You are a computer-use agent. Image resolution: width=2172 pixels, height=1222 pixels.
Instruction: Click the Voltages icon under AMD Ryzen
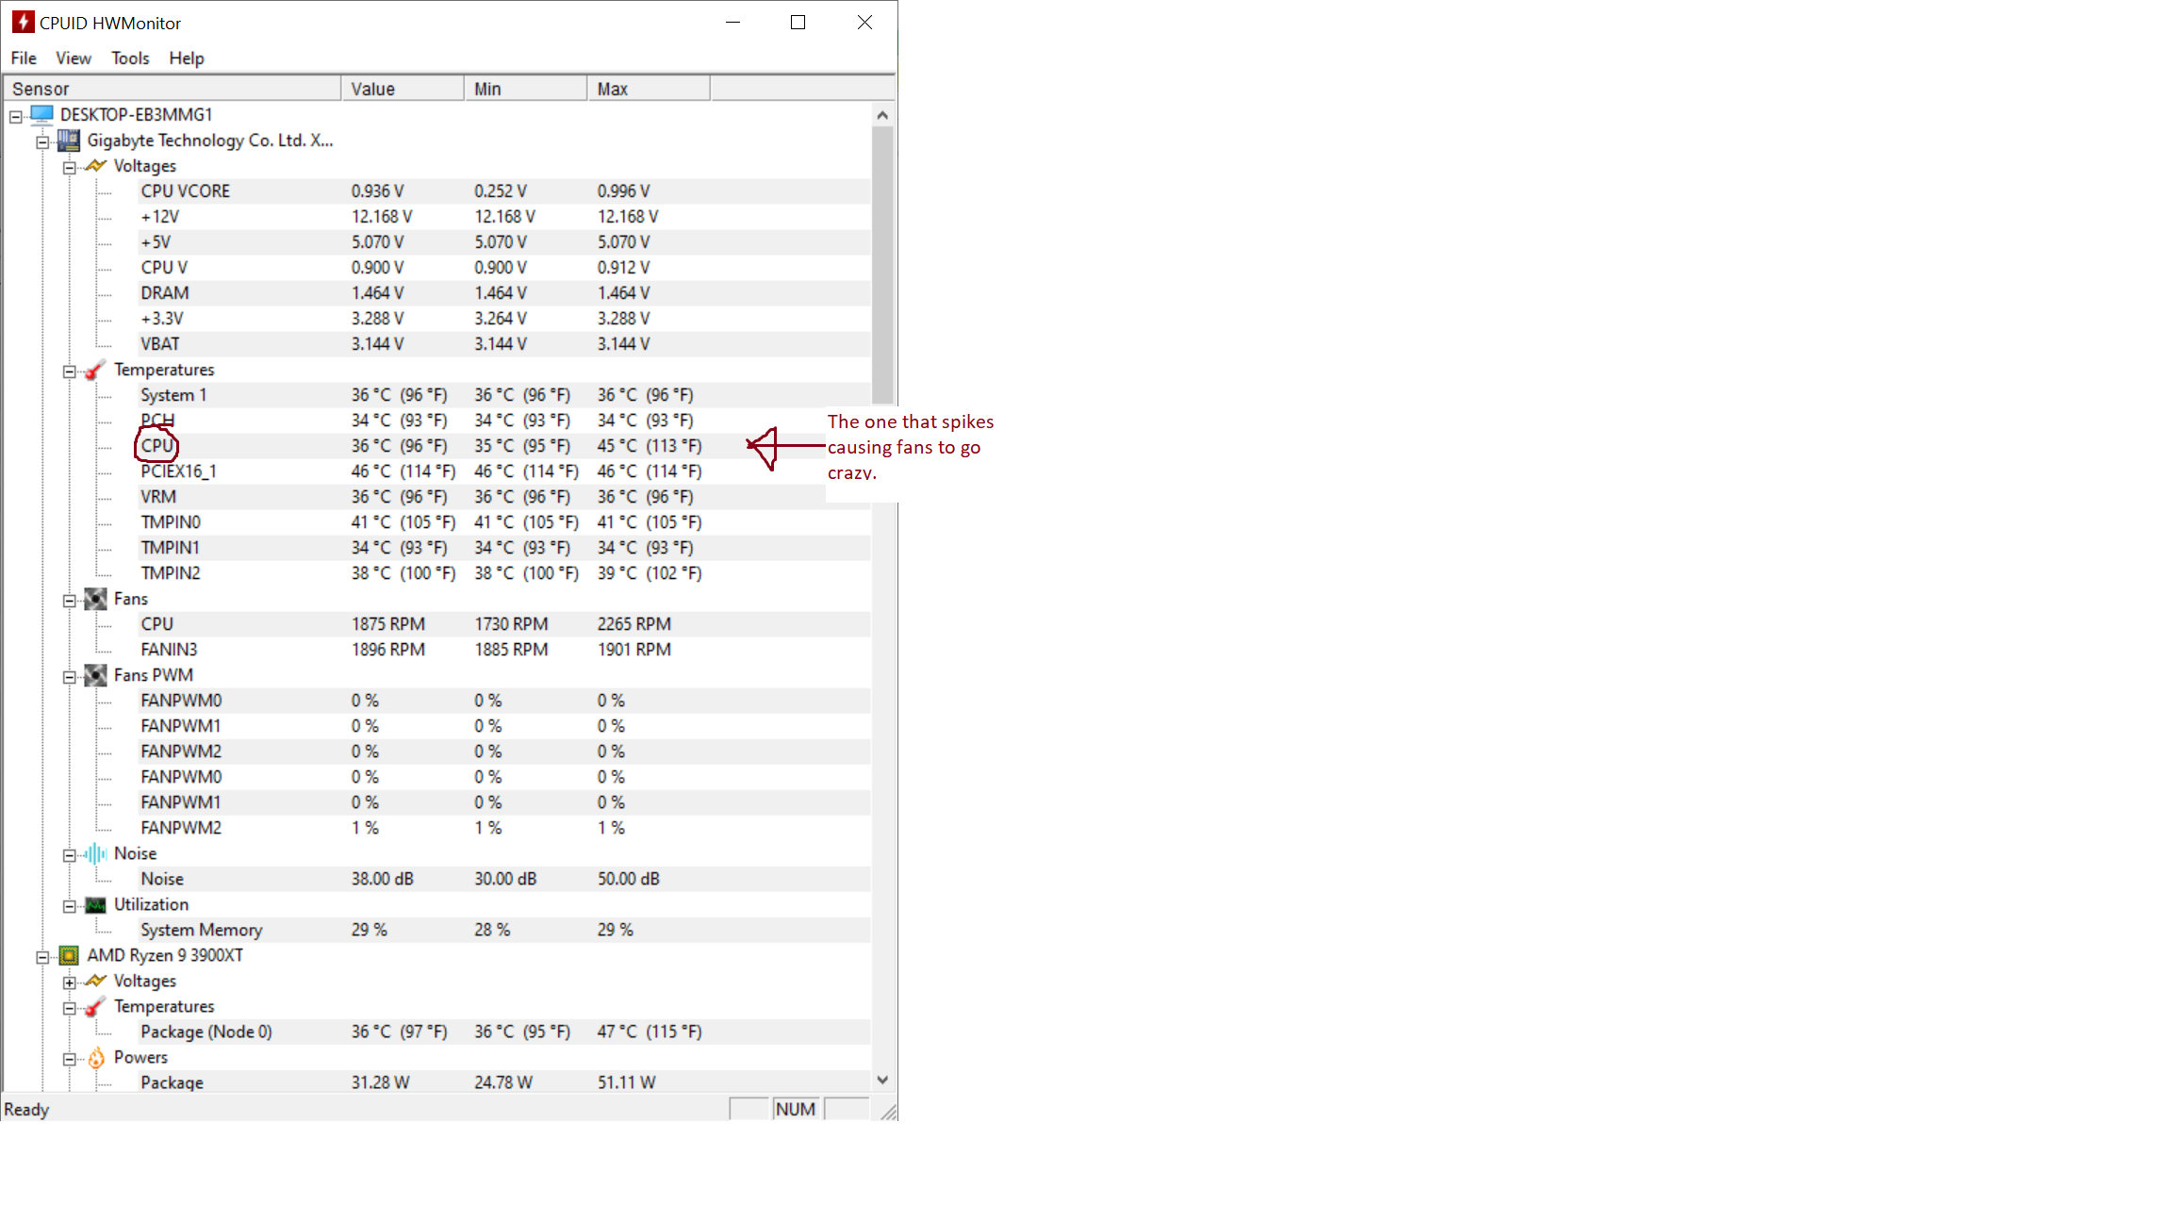pos(95,981)
